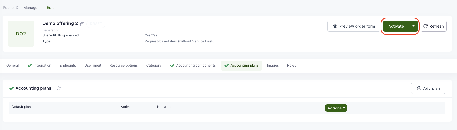The image size is (457, 130).
Task: Open the Images tab
Action: [x=273, y=66]
